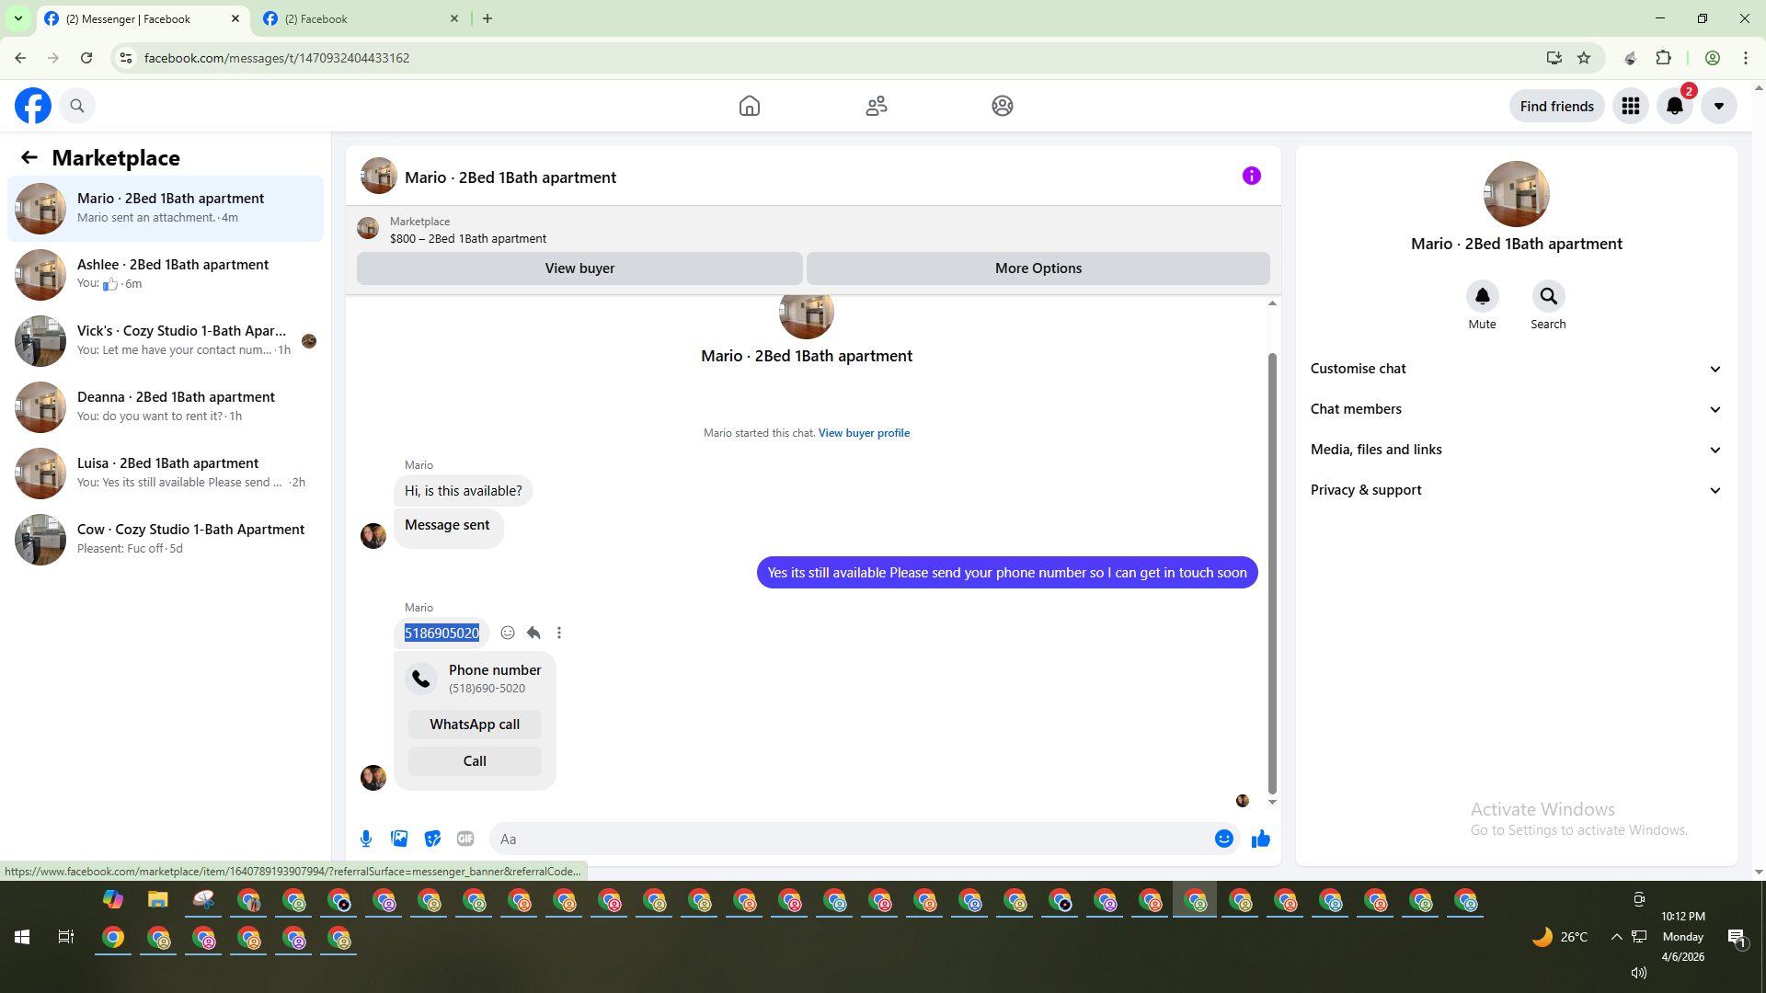Viewport: 1766px width, 993px height.
Task: Open Chrome tab search dropdown
Action: pyautogui.click(x=18, y=18)
